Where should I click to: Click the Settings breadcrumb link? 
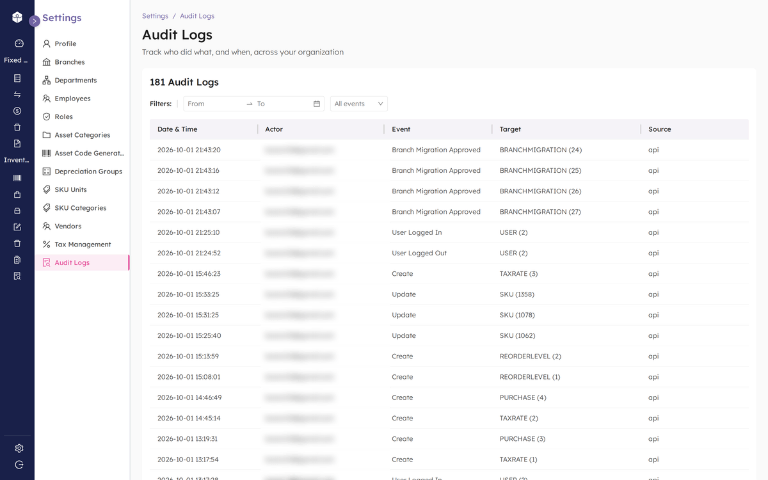coord(155,16)
